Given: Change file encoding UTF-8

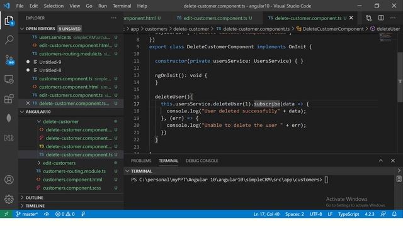Looking at the screenshot, I should (x=316, y=214).
